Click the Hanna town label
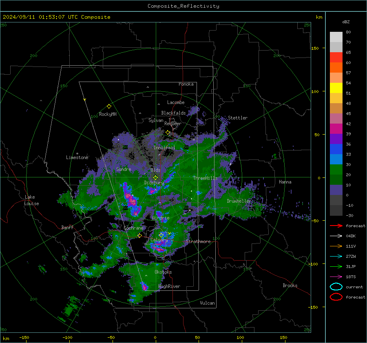Screen dimensions: 367x343 [x=285, y=182]
